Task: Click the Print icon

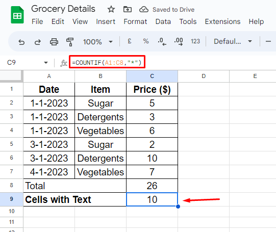Action: tap(54, 42)
